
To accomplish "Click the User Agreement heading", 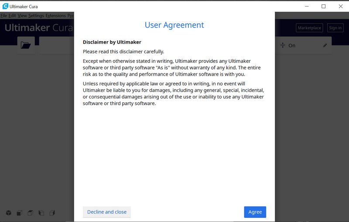I will pos(174,25).
